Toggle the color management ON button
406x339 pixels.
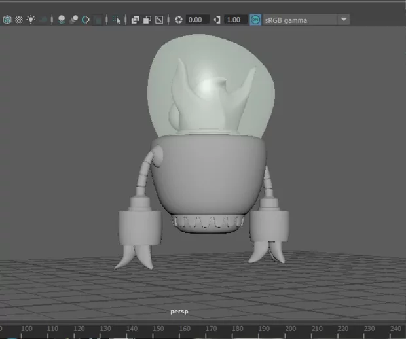[255, 20]
